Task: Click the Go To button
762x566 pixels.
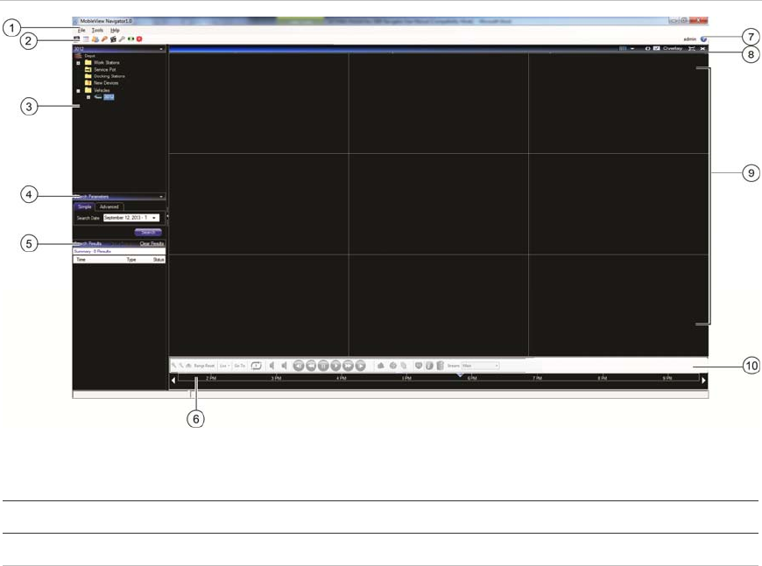Action: tap(240, 366)
